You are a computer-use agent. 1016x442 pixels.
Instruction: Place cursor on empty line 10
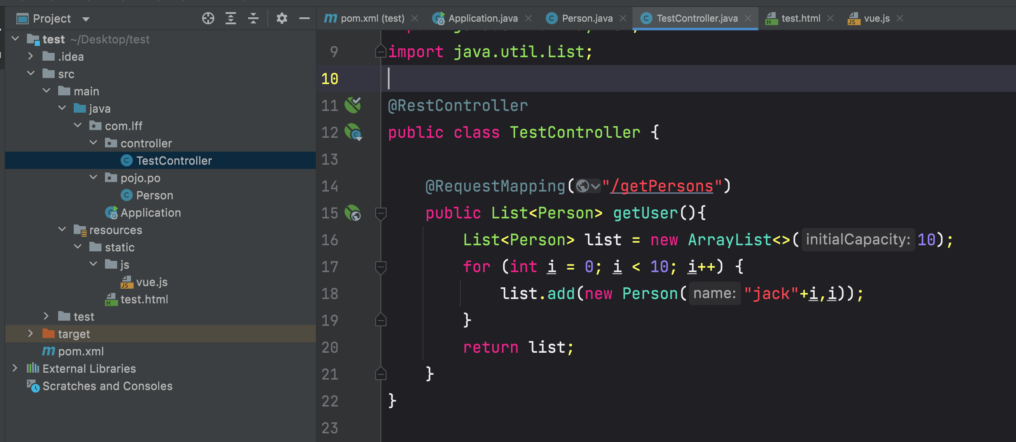tap(698, 79)
